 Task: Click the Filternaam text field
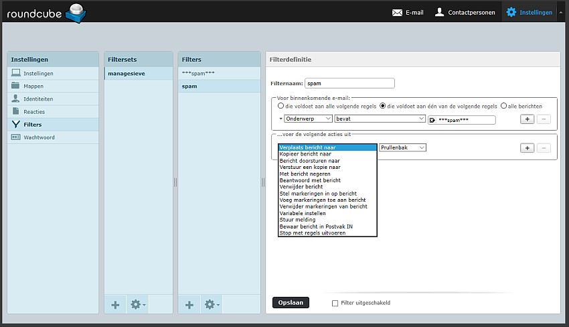coord(349,84)
